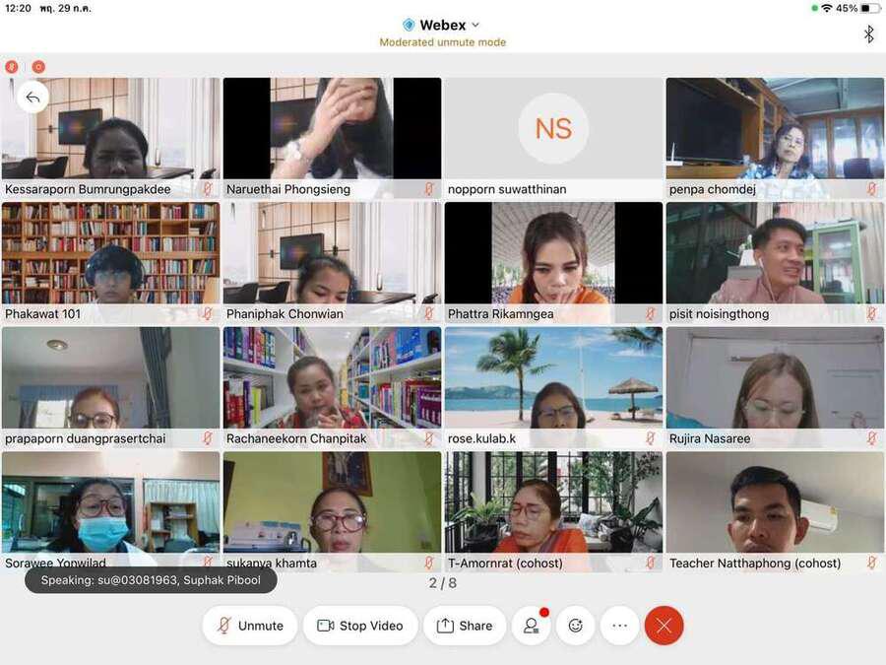This screenshot has height=665, width=886.
Task: Stop your video camera
Action: click(360, 626)
